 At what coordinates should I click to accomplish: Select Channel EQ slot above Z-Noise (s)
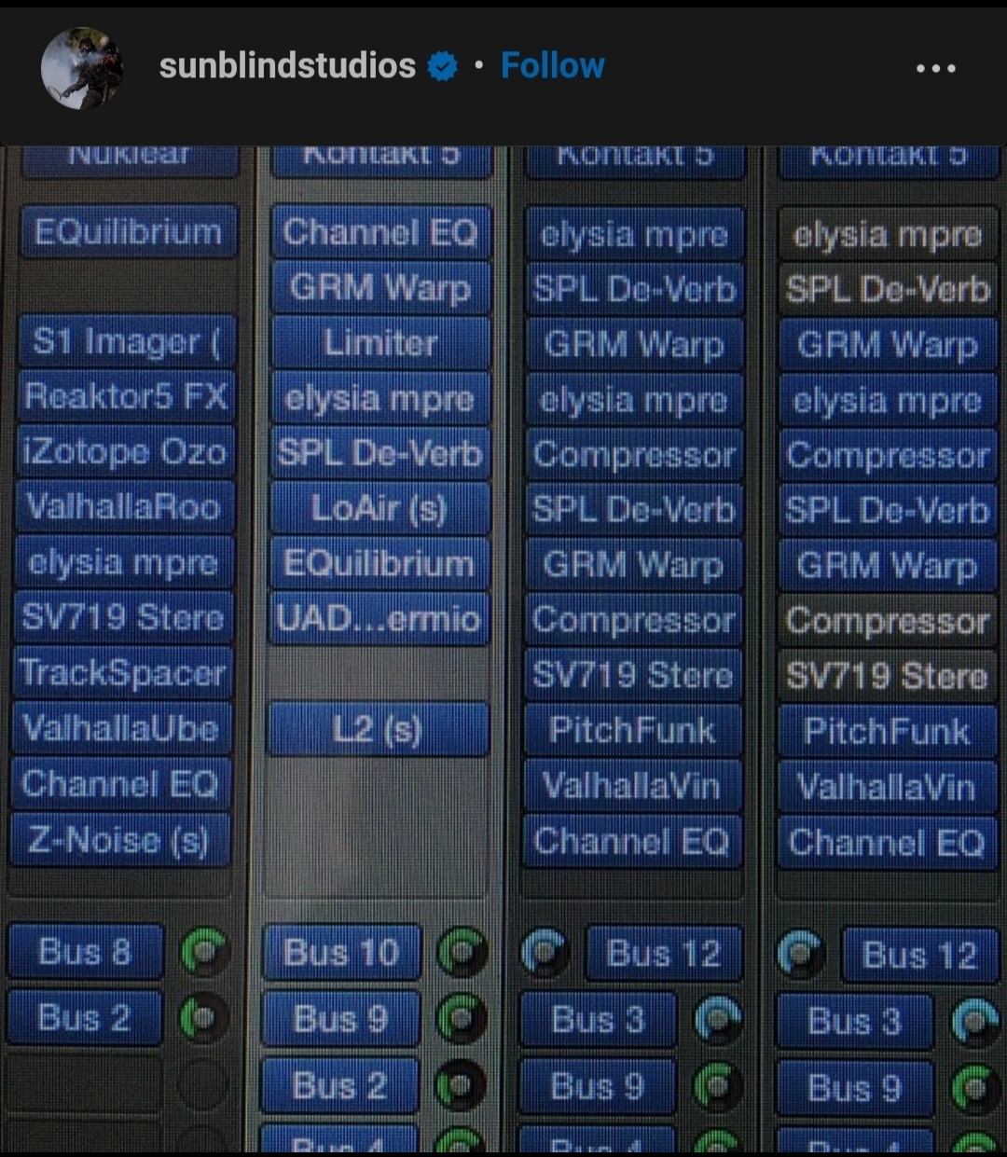[120, 784]
